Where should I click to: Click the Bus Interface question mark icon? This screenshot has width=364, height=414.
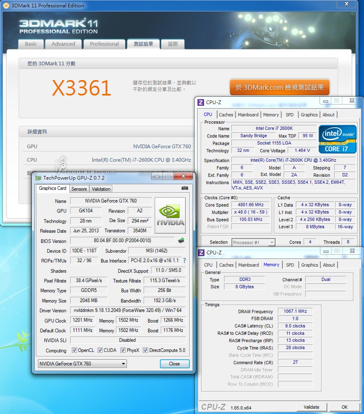point(184,260)
